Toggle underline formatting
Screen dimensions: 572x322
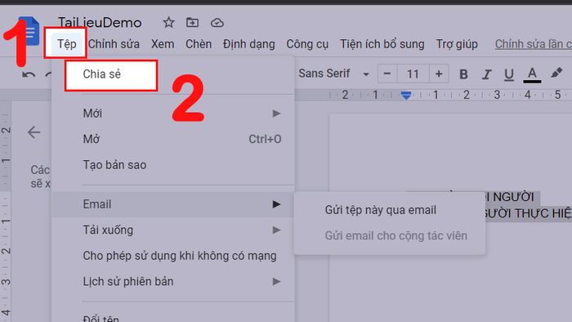508,74
